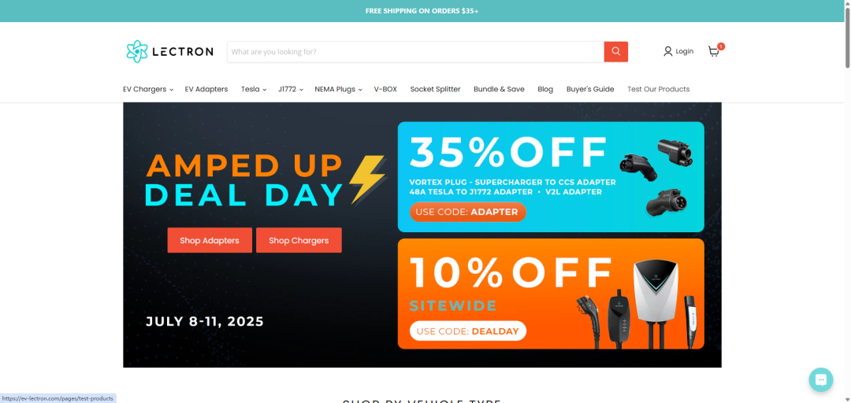Open the EV Adapters menu item
851x403 pixels.
tap(206, 89)
